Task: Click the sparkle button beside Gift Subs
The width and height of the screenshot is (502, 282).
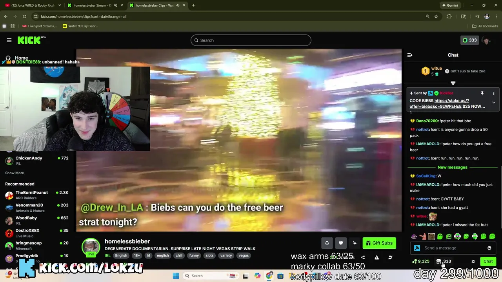Action: (x=355, y=243)
